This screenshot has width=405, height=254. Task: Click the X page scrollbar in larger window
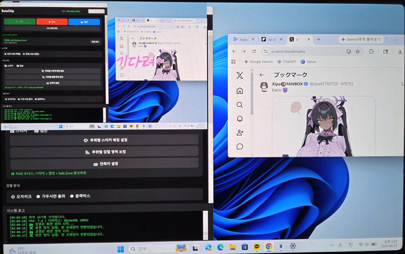pos(252,94)
